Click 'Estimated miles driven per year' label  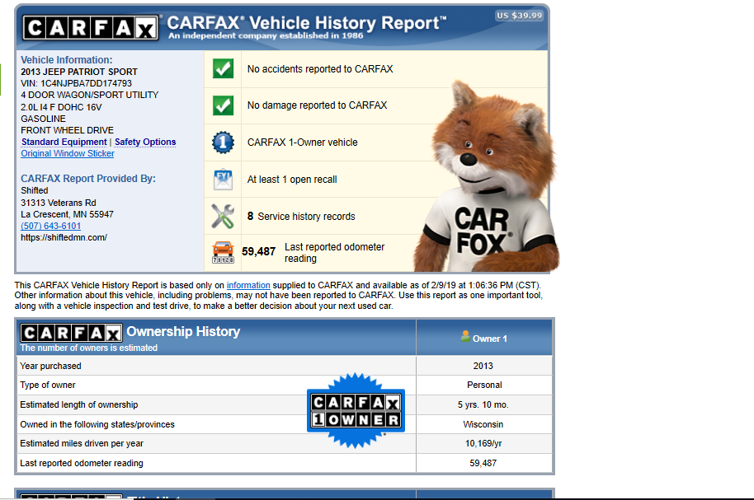click(x=82, y=444)
